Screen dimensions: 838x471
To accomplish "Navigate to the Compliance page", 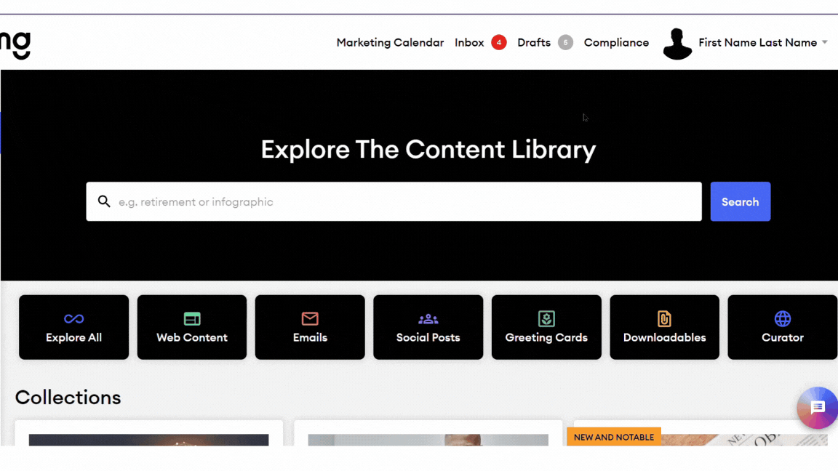I will pos(616,43).
